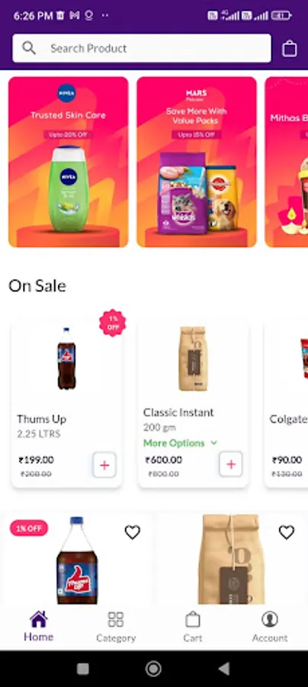Viewport: 308px width, 687px height.
Task: Tap Android back navigation triangle
Action: click(x=224, y=669)
